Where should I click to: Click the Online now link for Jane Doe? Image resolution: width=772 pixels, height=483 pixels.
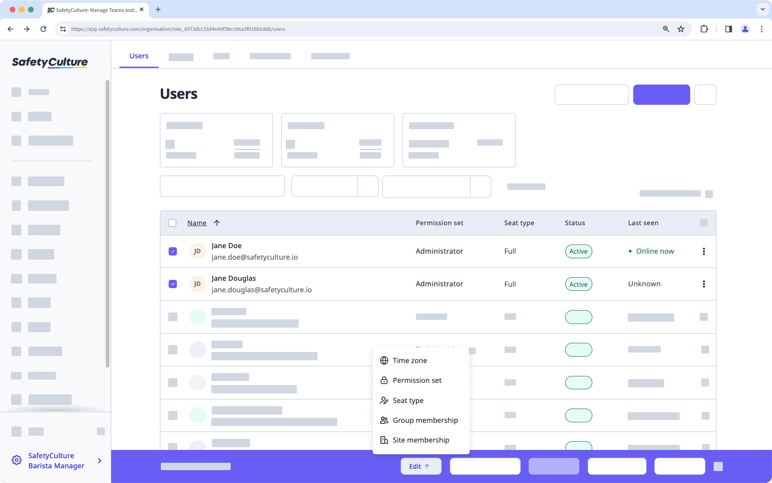click(654, 251)
